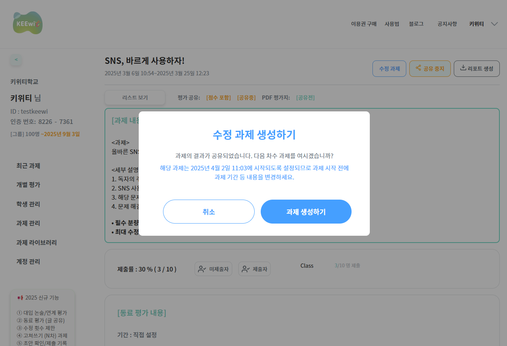This screenshot has width=507, height=346.
Task: Click the 3/10 명 제출 text
Action: tap(347, 265)
